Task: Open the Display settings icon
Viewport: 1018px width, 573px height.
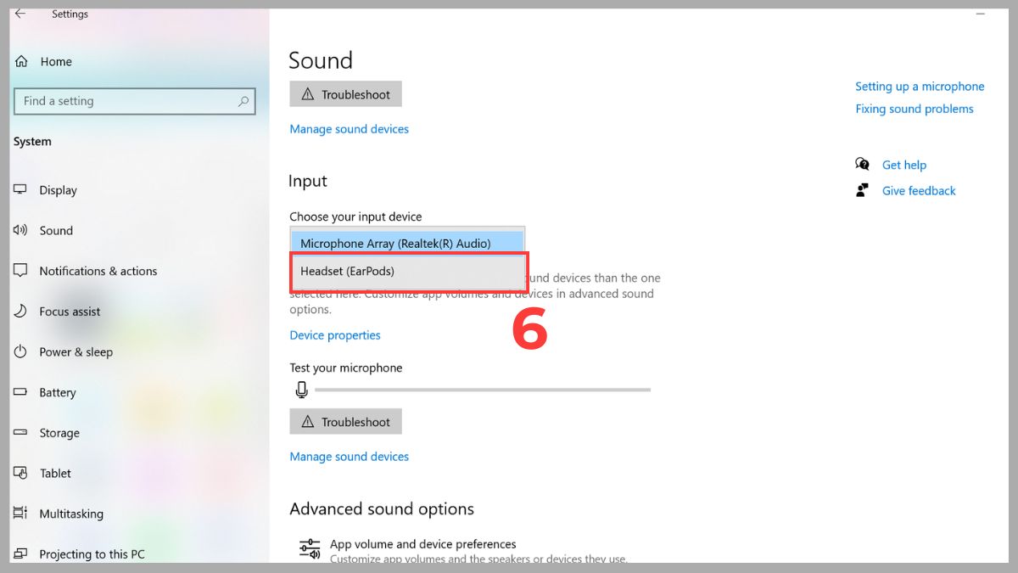Action: click(20, 190)
